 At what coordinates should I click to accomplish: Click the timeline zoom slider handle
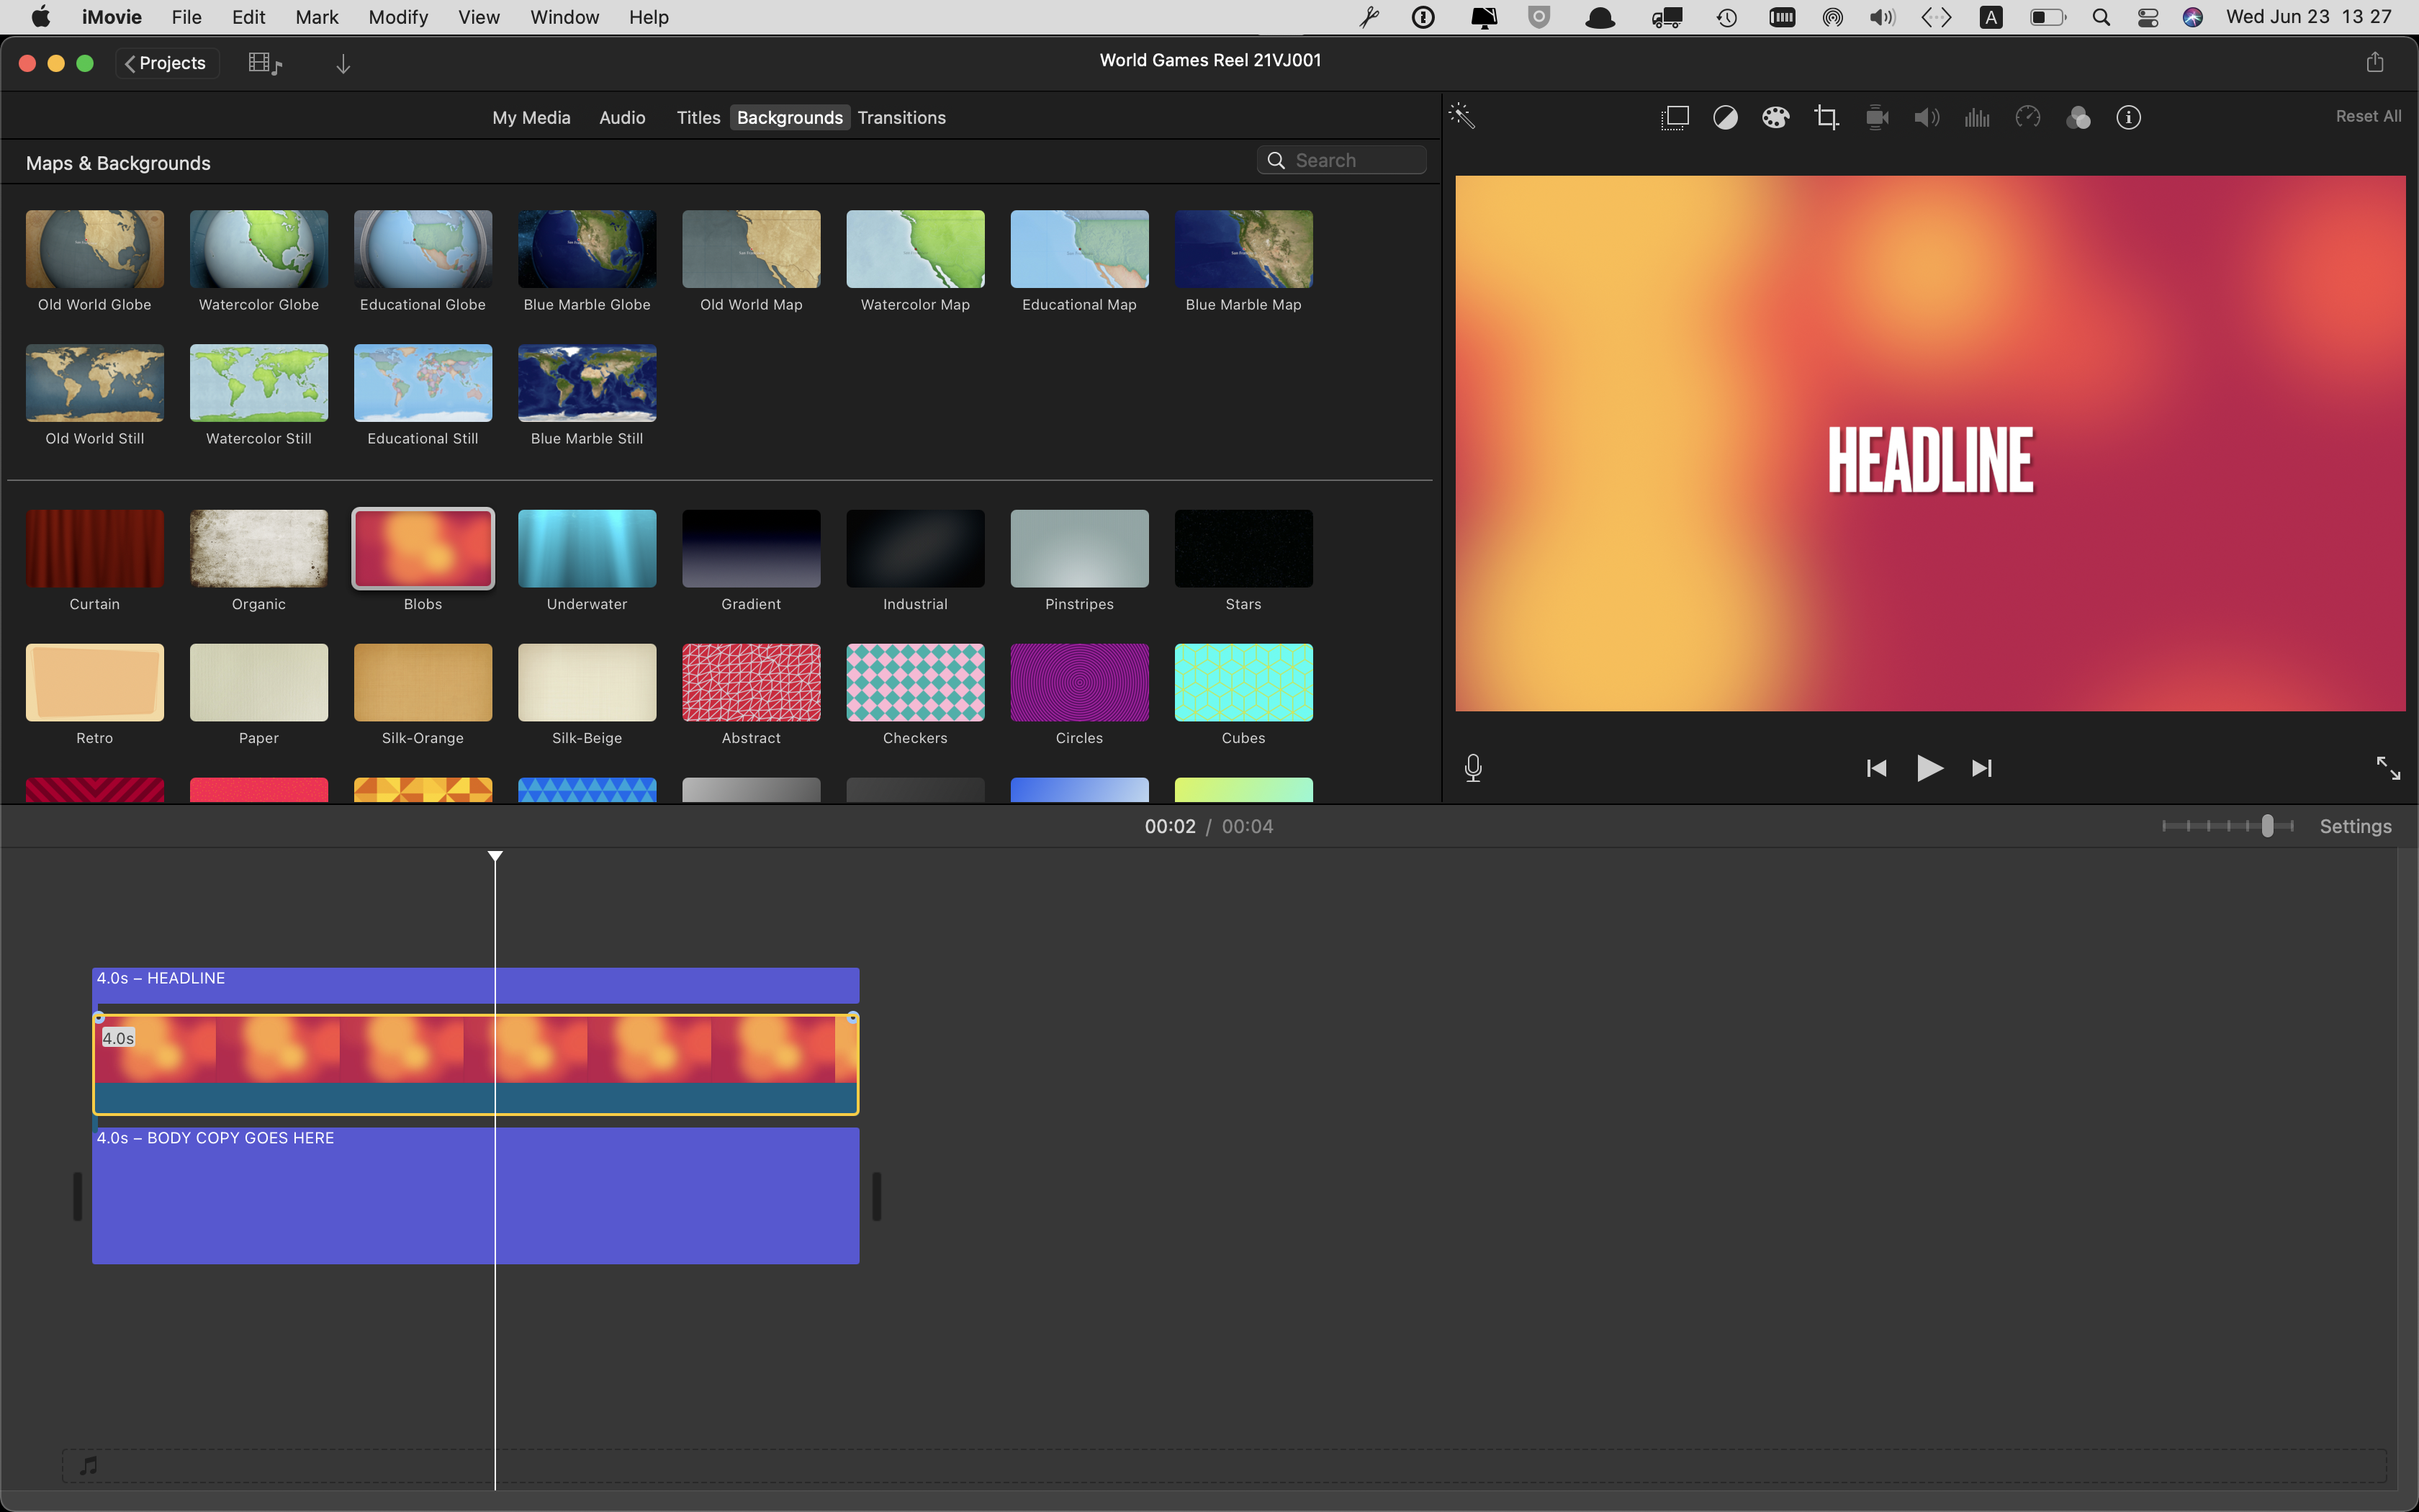pos(2267,826)
